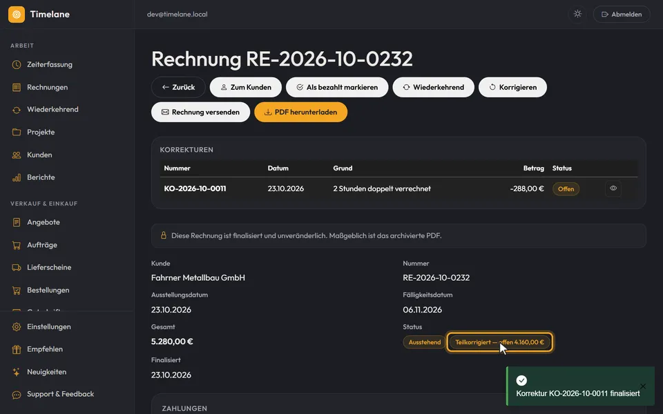Click the Korrigieren button

click(x=512, y=87)
